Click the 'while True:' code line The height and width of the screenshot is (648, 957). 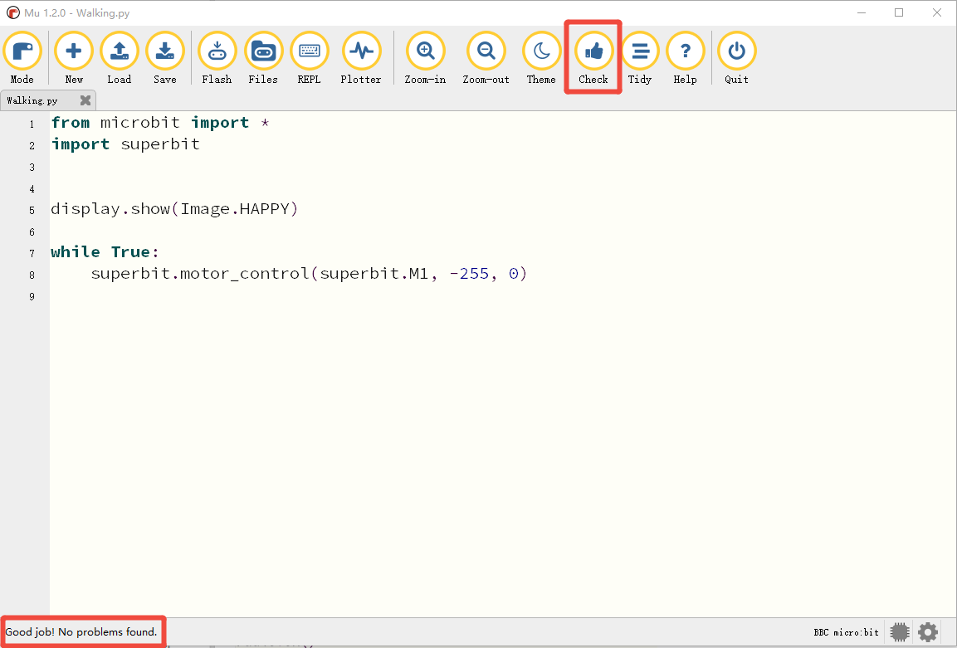tap(105, 252)
